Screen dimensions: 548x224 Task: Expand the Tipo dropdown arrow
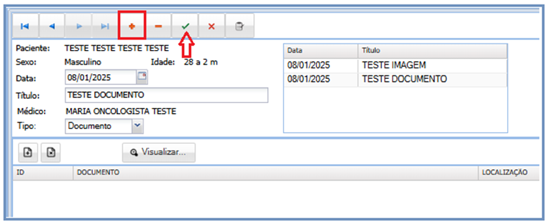tap(137, 126)
